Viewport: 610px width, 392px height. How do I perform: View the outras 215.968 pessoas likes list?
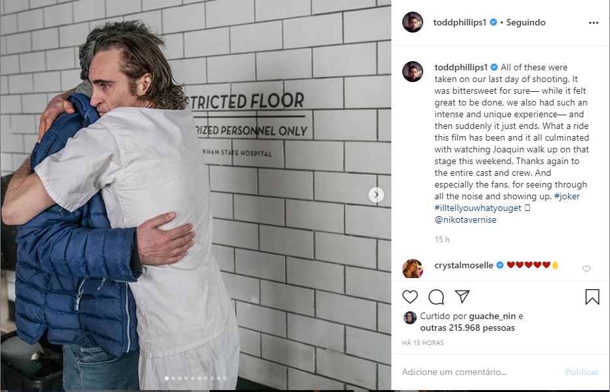coord(467,328)
